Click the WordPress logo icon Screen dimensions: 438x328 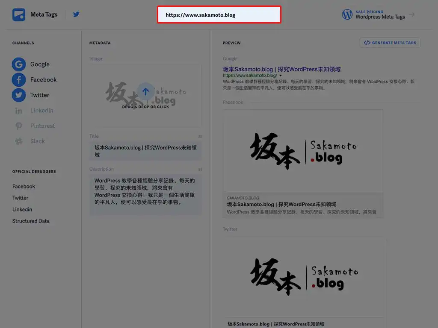click(347, 15)
